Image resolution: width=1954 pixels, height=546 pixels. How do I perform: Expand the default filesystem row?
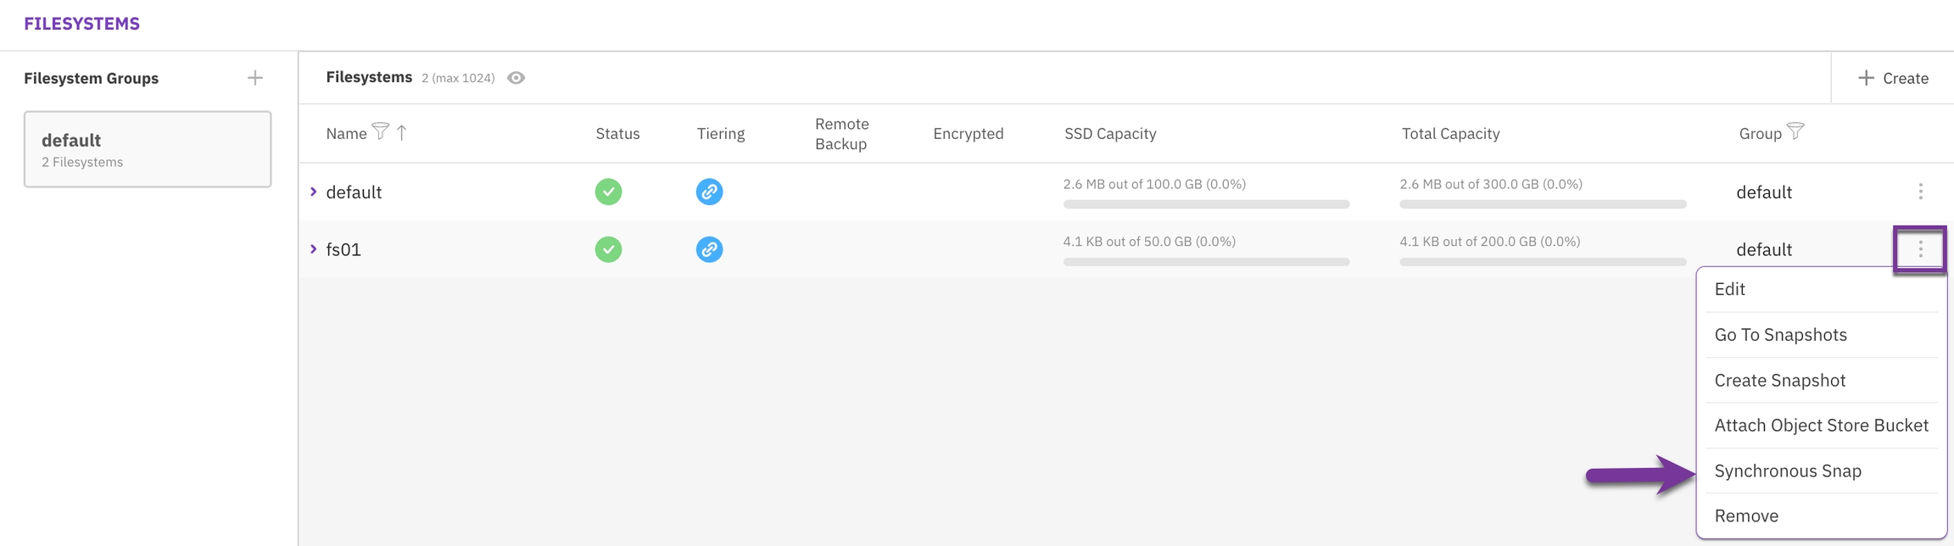pos(314,192)
